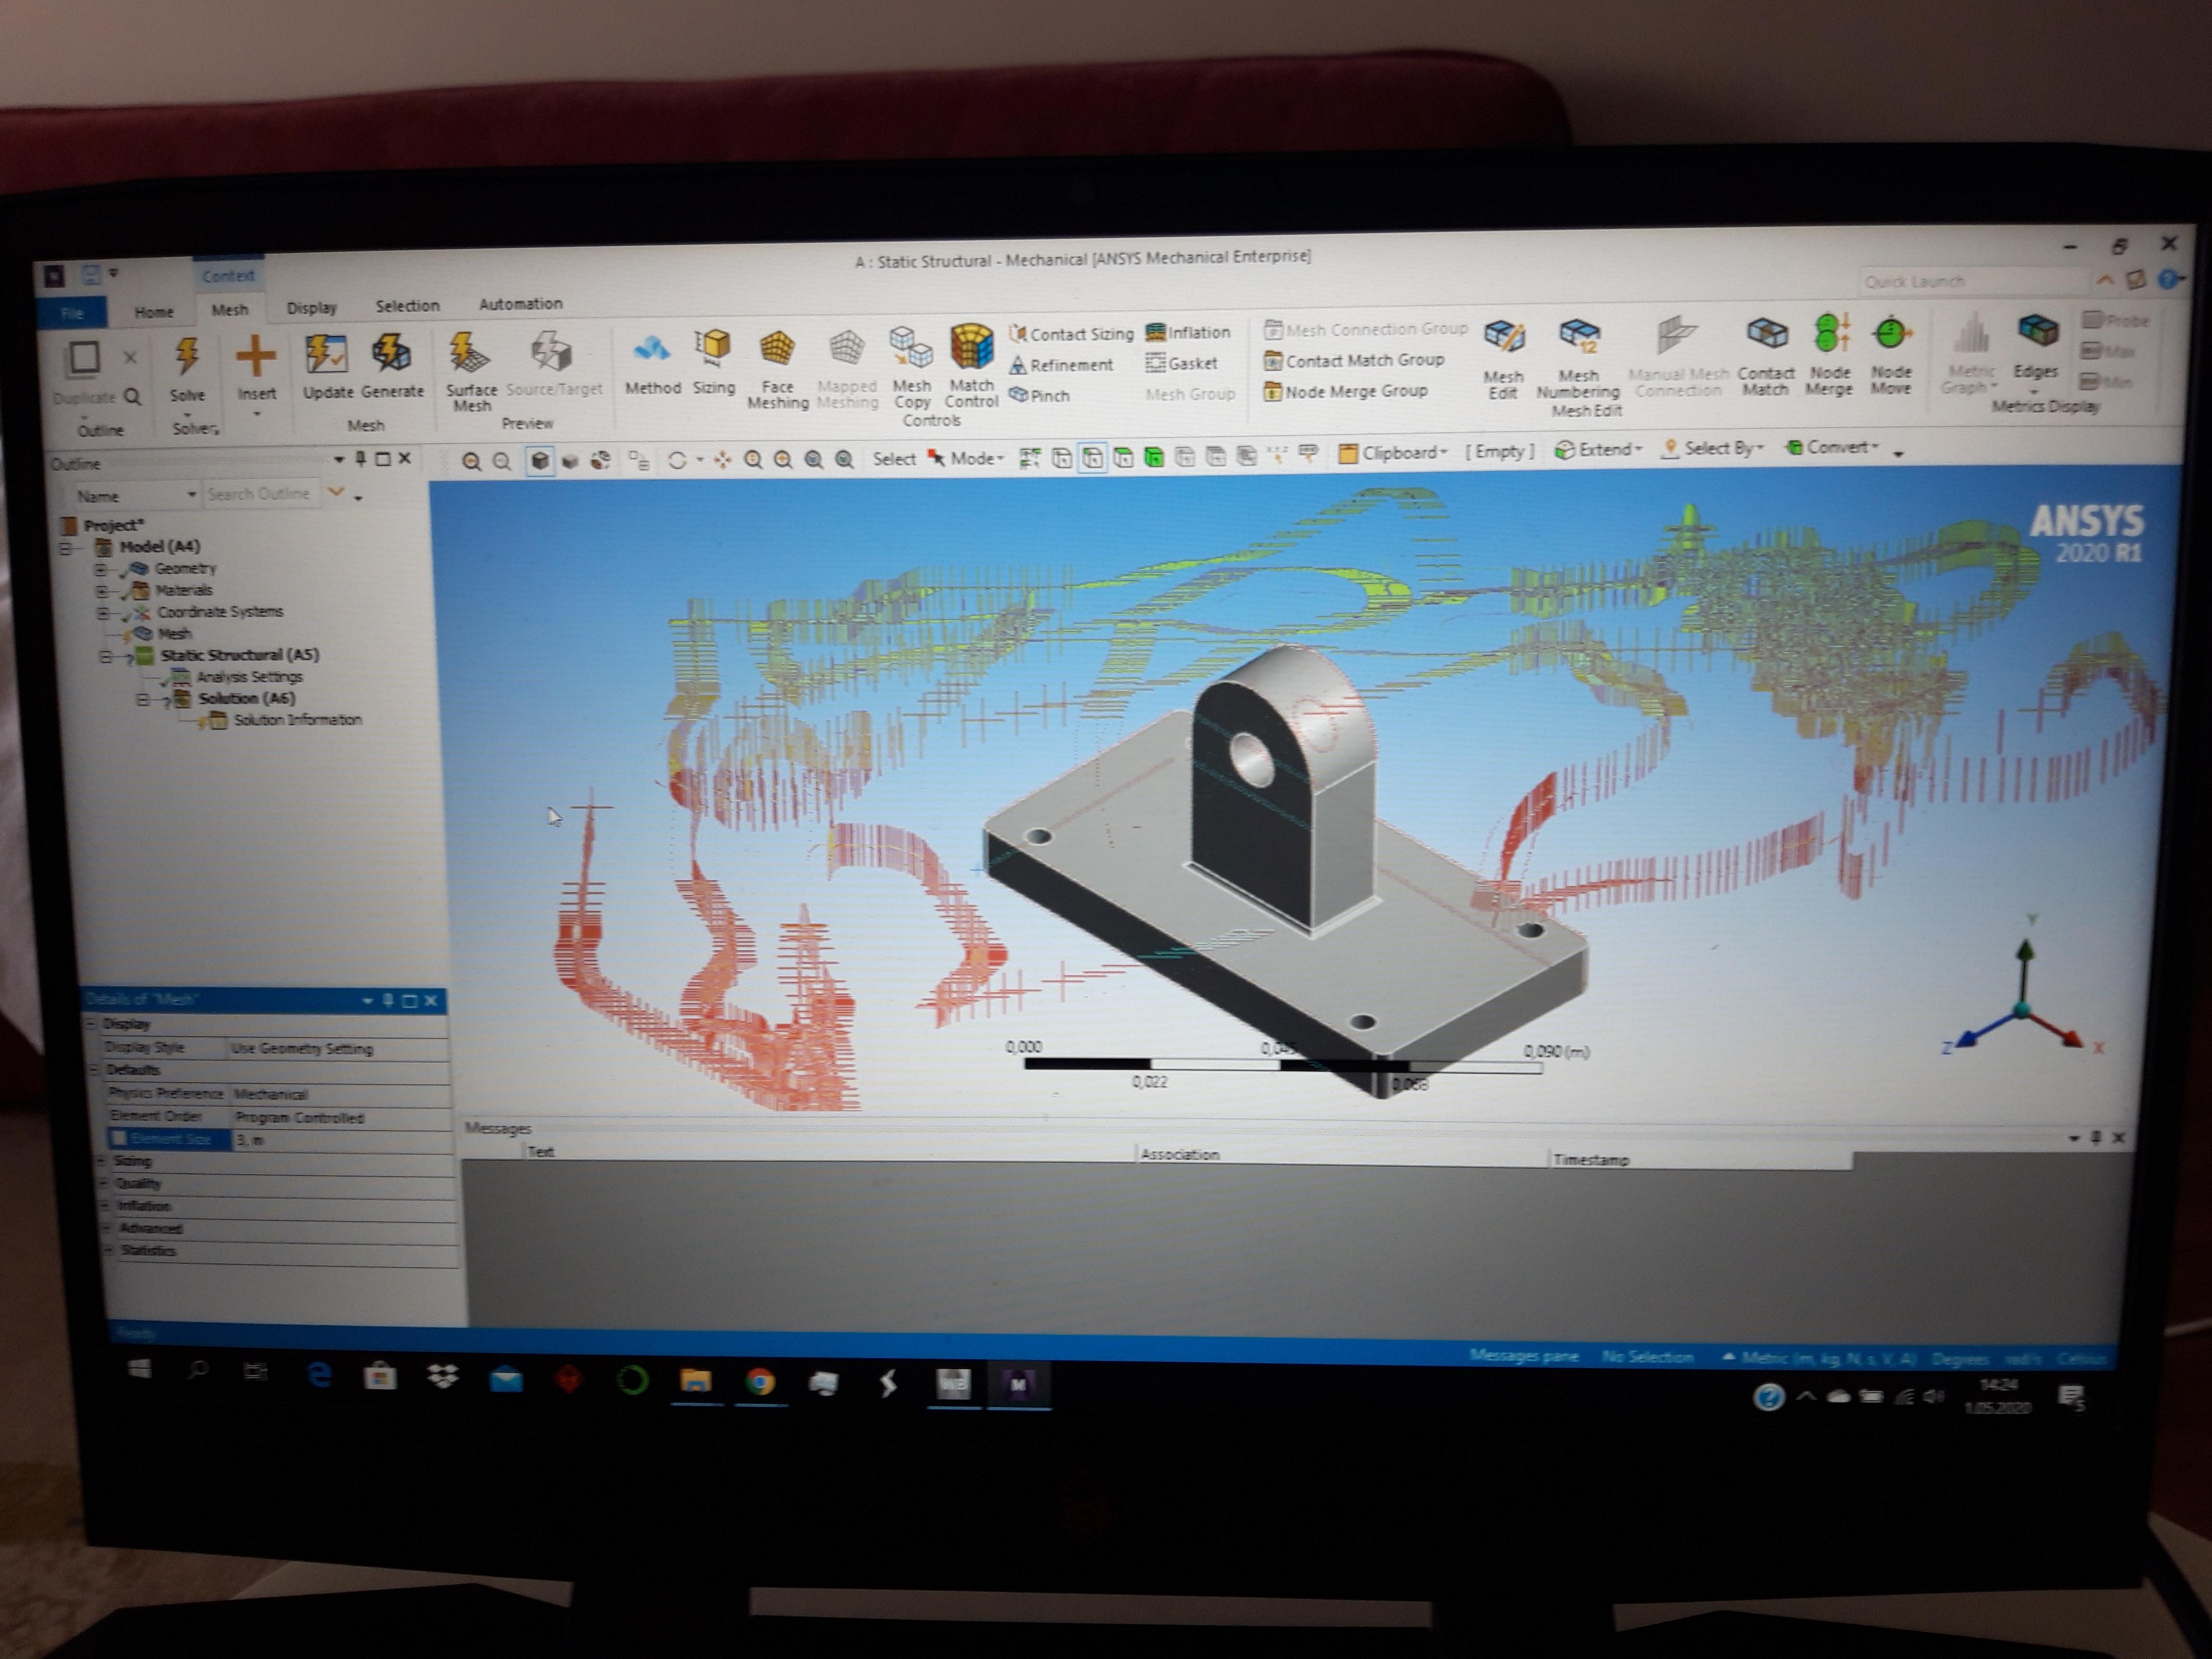Preview the Surface Mesh
The width and height of the screenshot is (2212, 1659).
point(471,372)
